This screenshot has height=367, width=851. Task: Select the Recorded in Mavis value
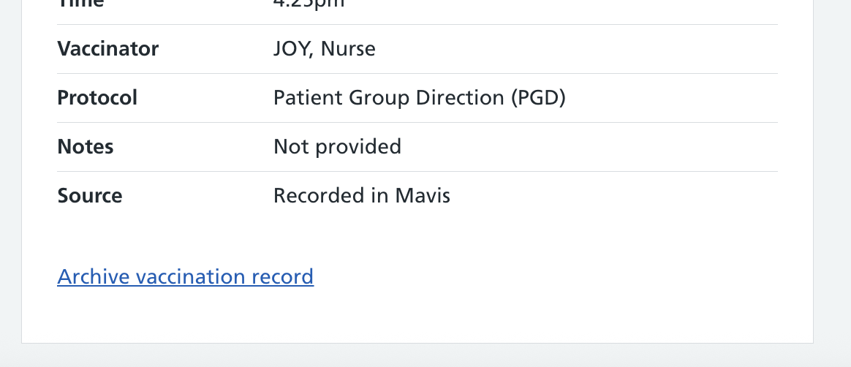pyautogui.click(x=361, y=196)
